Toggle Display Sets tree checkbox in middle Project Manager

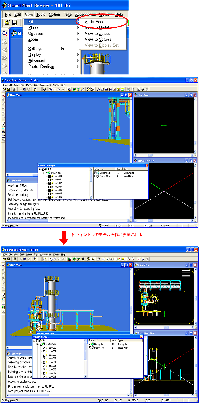(x=46, y=173)
